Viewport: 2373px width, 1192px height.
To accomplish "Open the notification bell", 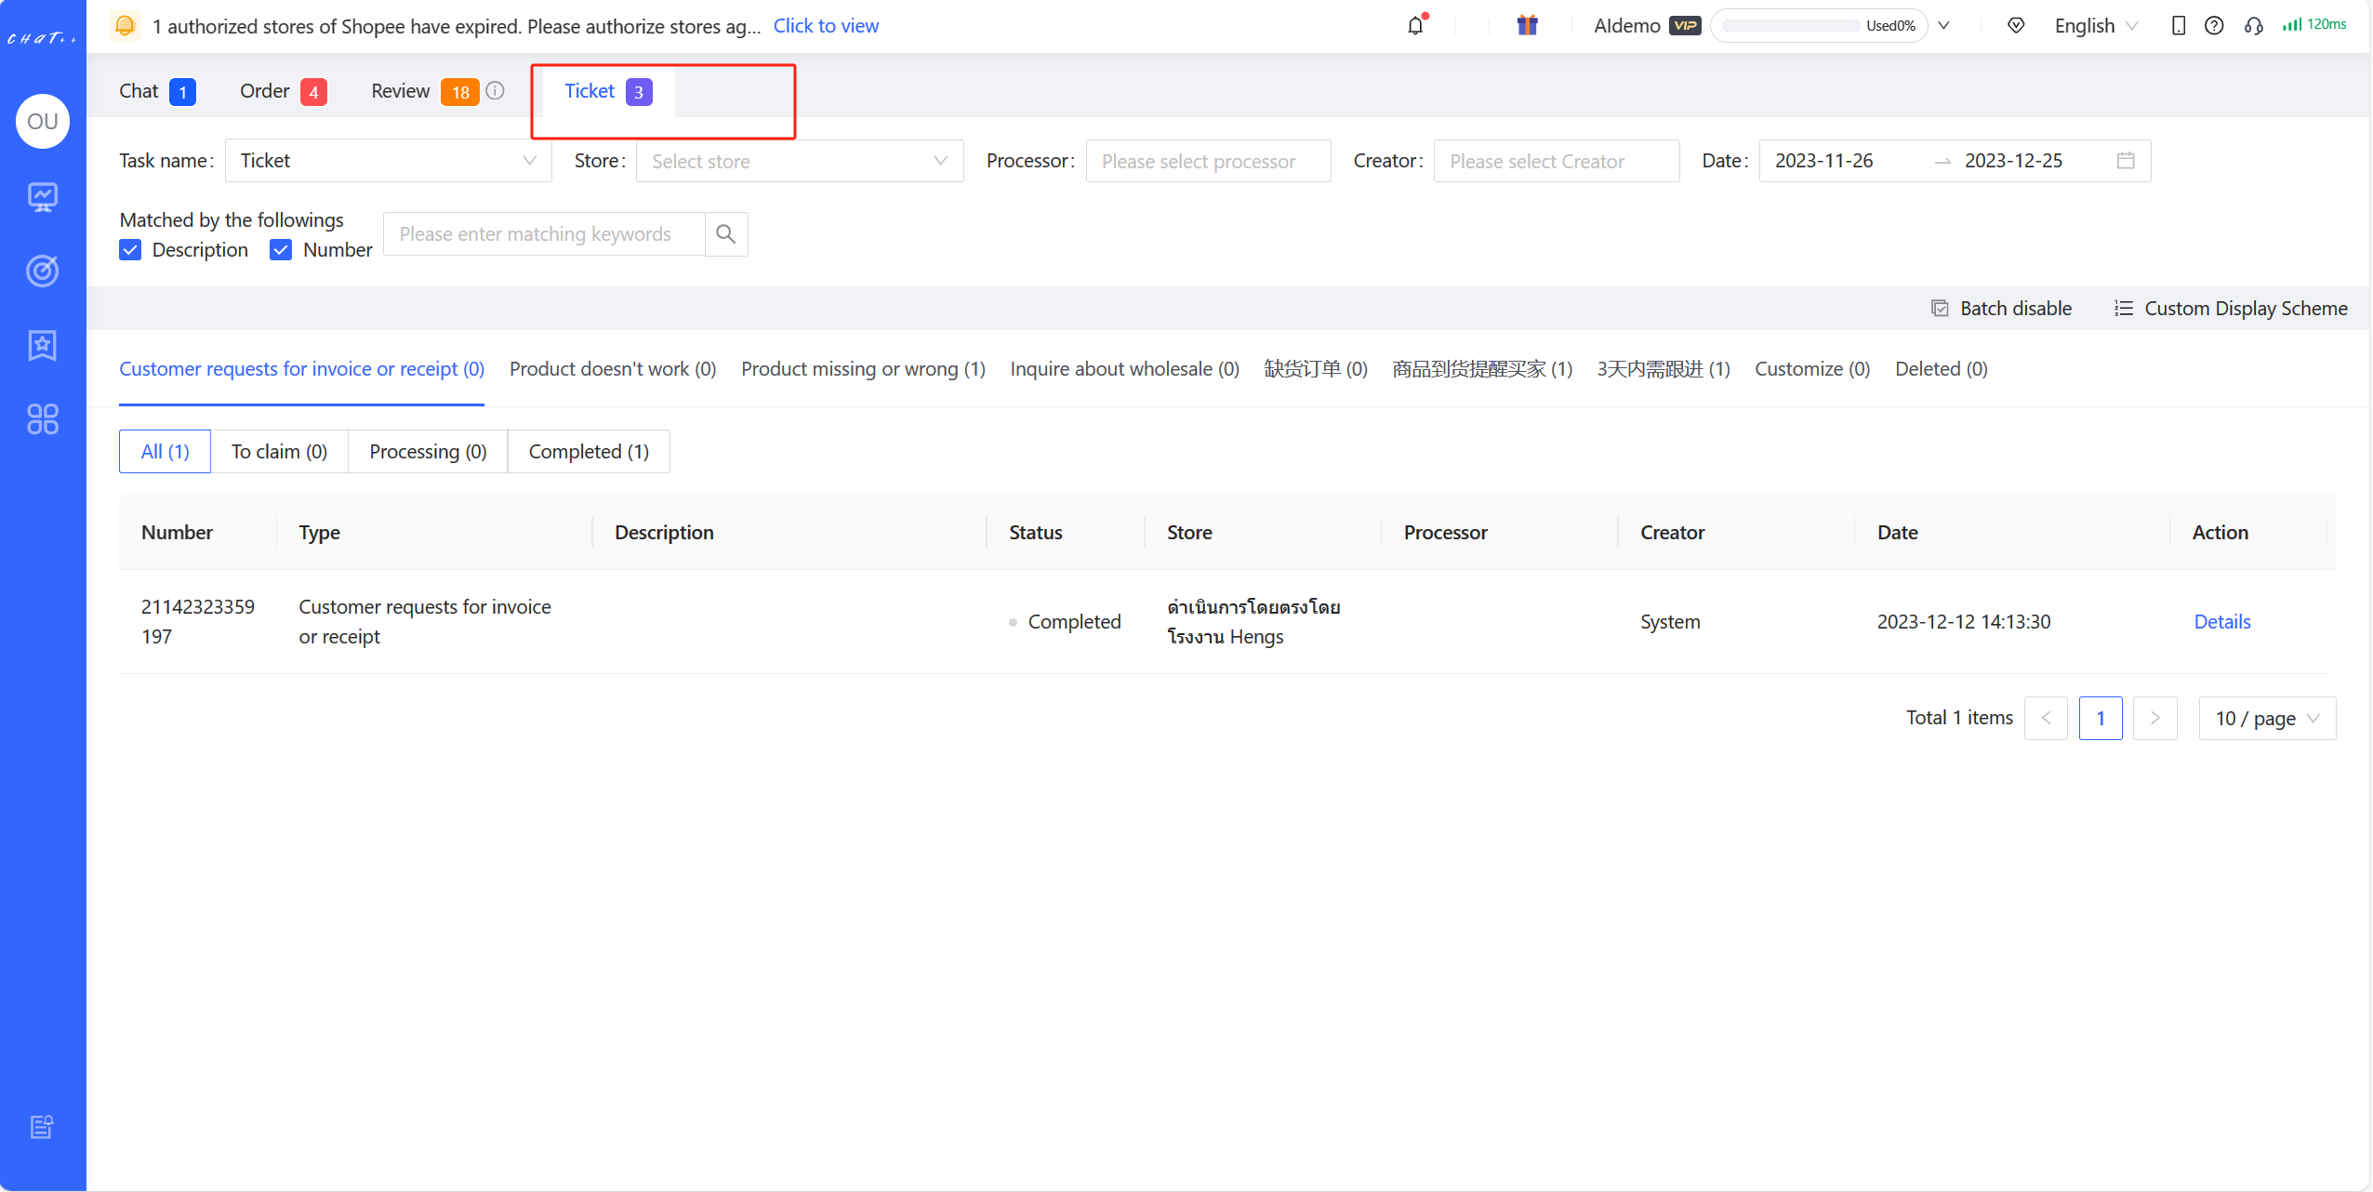I will point(1415,26).
